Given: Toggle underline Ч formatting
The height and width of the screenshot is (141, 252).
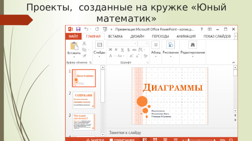Looking at the screenshot, I should (x=122, y=50).
